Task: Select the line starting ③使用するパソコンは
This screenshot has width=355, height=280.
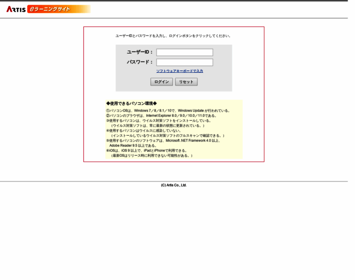Action: click(x=159, y=120)
